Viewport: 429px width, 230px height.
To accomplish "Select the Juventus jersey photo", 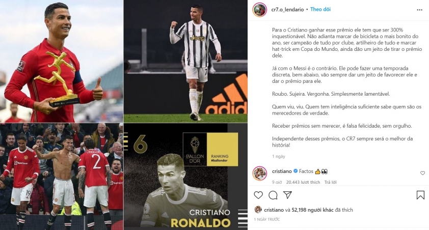I will [x=185, y=61].
